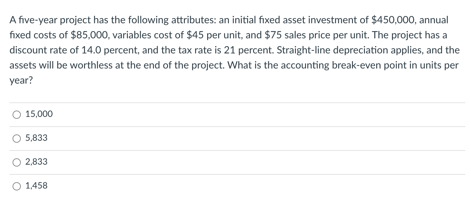
Task: Click the word 'year?' in the question
Action: tap(21, 80)
